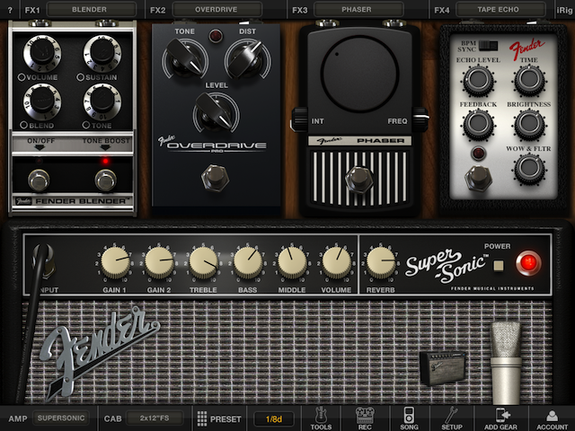Select the condenser microphone on the cabinet

[x=506, y=362]
